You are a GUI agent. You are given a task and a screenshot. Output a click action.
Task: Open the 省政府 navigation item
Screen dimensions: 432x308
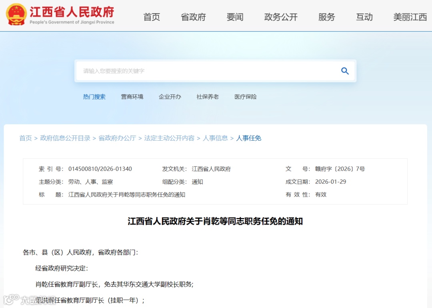click(193, 17)
